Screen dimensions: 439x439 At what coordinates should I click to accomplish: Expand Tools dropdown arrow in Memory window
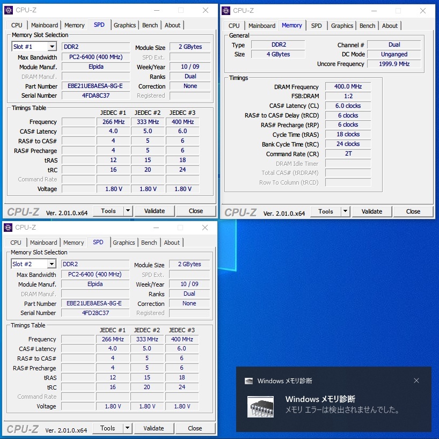tap(345, 211)
